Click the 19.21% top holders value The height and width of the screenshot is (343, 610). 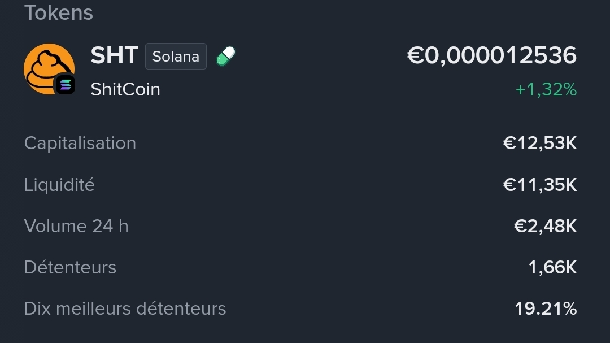tap(545, 309)
